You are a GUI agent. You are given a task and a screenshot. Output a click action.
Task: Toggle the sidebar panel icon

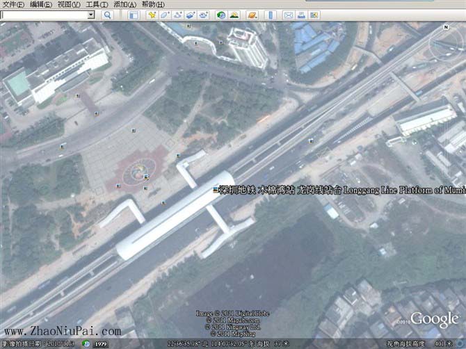pos(134,15)
